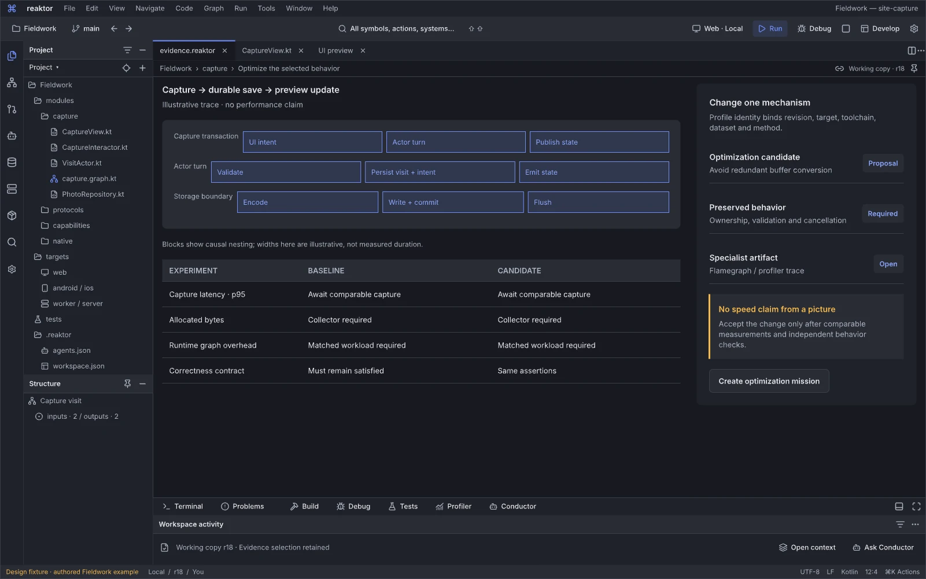The width and height of the screenshot is (926, 579).
Task: Open the main branch selector
Action: coord(86,28)
